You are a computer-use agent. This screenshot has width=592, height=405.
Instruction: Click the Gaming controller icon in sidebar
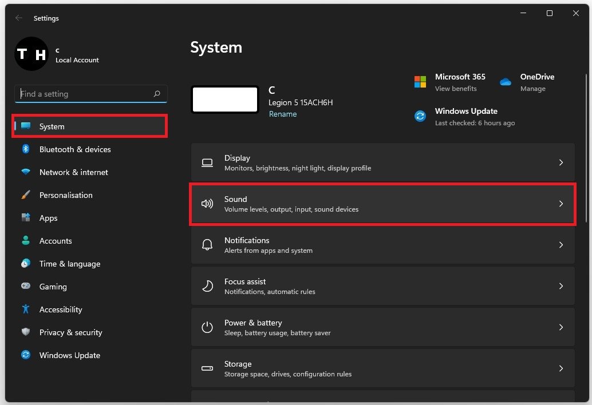coord(26,287)
